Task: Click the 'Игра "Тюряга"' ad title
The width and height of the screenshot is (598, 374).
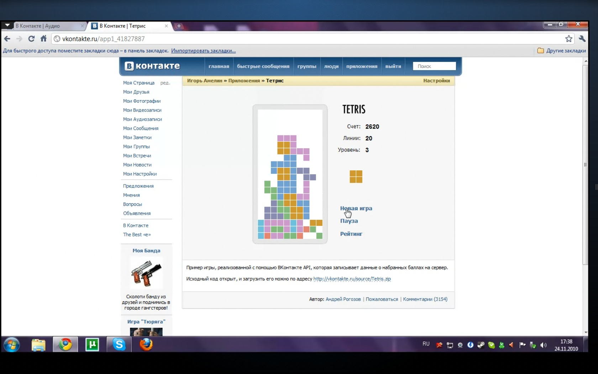Action: tap(146, 322)
